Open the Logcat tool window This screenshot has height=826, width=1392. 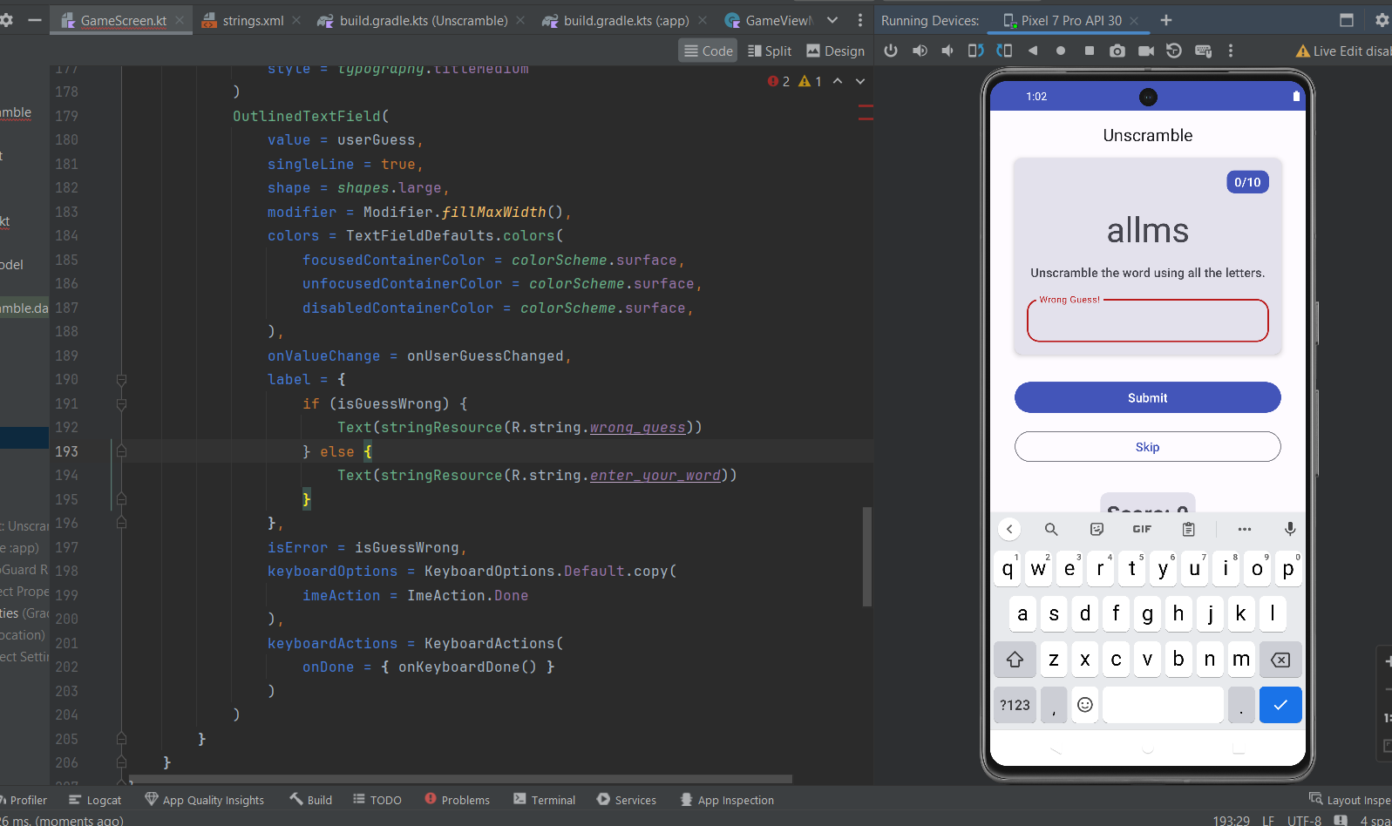(95, 800)
